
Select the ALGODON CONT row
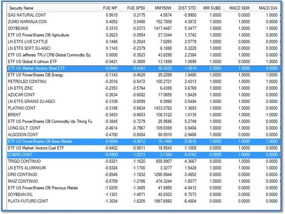coord(144,135)
